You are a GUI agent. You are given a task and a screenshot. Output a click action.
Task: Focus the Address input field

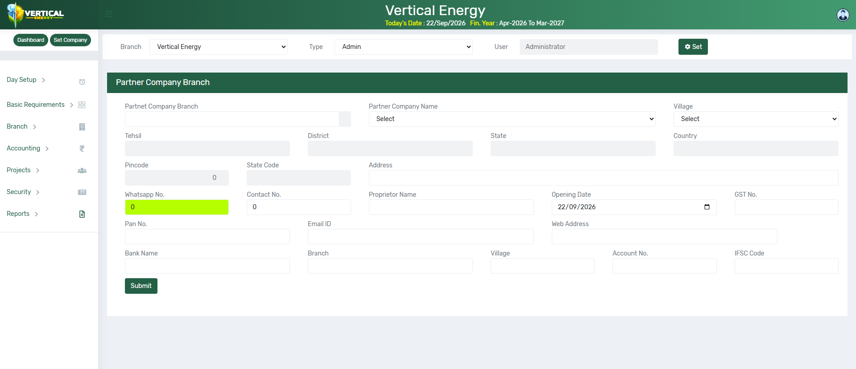[604, 178]
